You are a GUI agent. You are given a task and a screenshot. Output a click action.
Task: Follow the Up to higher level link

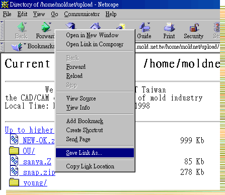coord(30,130)
